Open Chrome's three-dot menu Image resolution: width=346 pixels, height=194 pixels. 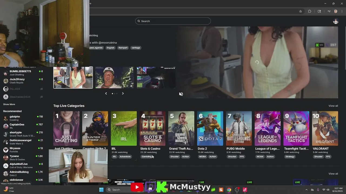point(342,11)
